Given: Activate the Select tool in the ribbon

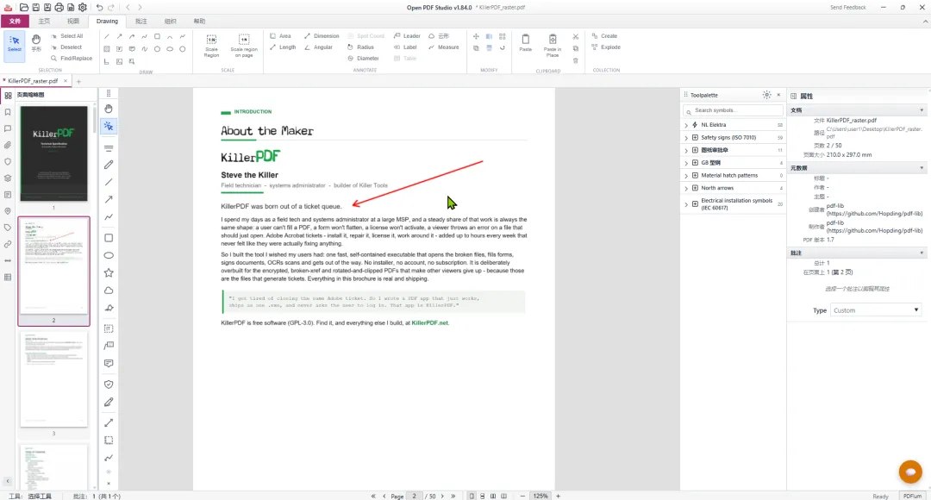Looking at the screenshot, I should pyautogui.click(x=15, y=45).
